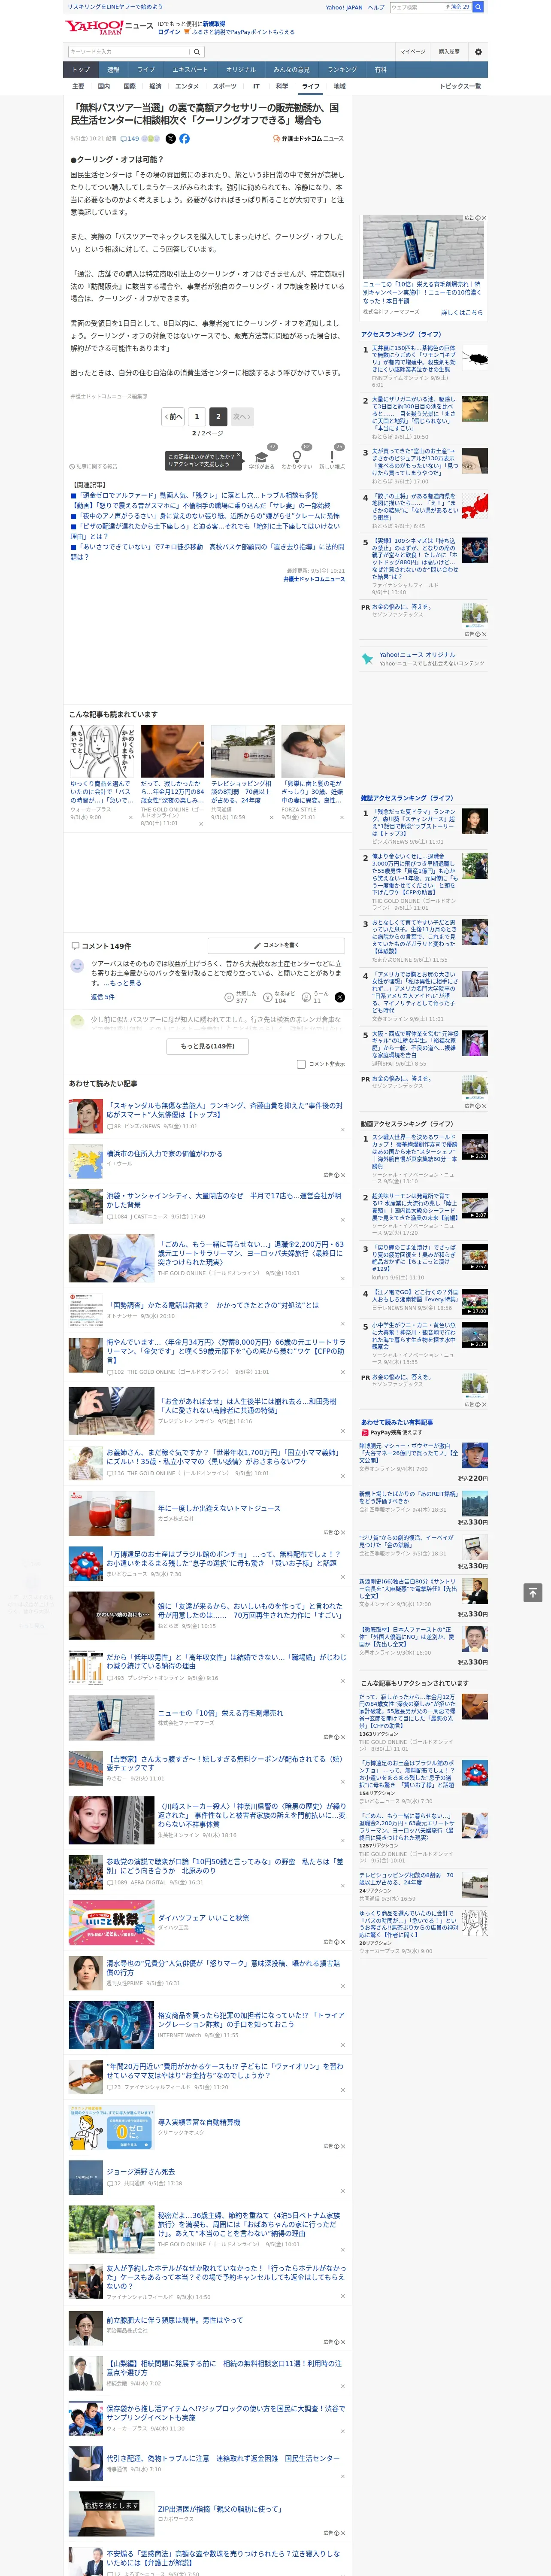Go to page 1 of article

pos(197,416)
